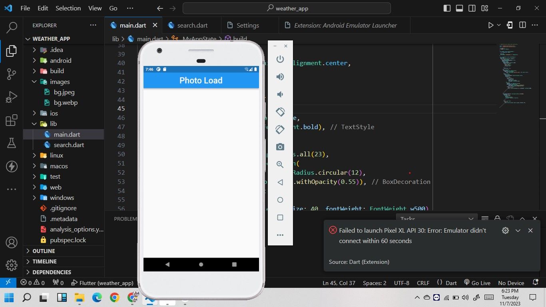
Task: Open bg.jpeg in the explorer
Action: pyautogui.click(x=64, y=92)
